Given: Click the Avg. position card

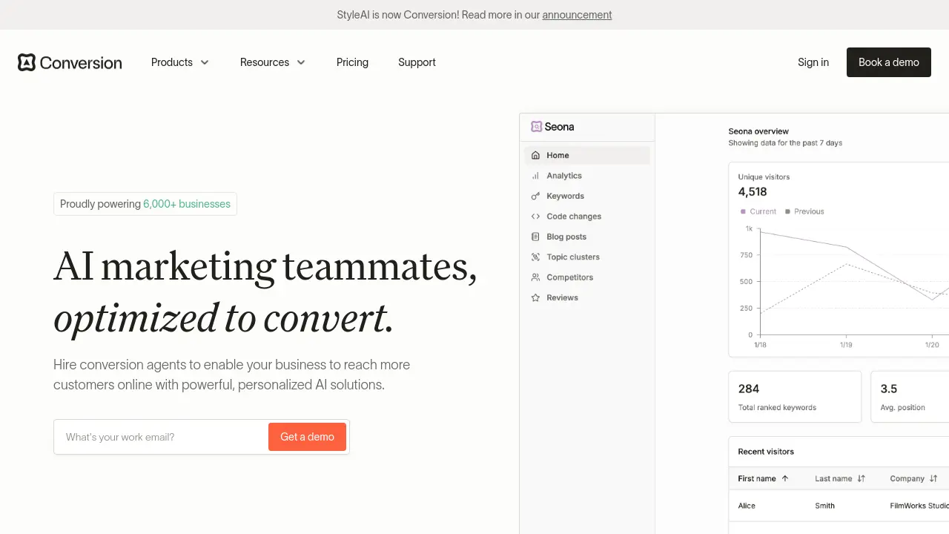Looking at the screenshot, I should [x=910, y=397].
